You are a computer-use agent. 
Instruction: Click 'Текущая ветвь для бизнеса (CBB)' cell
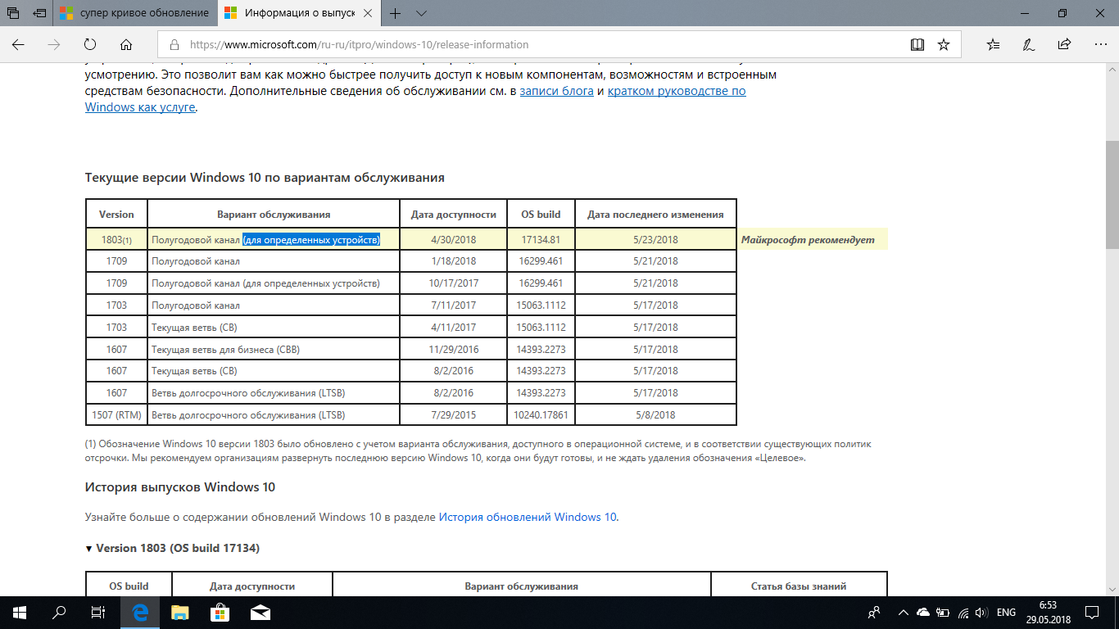pyautogui.click(x=274, y=350)
